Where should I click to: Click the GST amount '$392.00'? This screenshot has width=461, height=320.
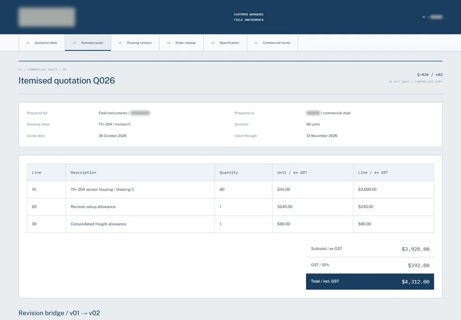click(x=419, y=266)
